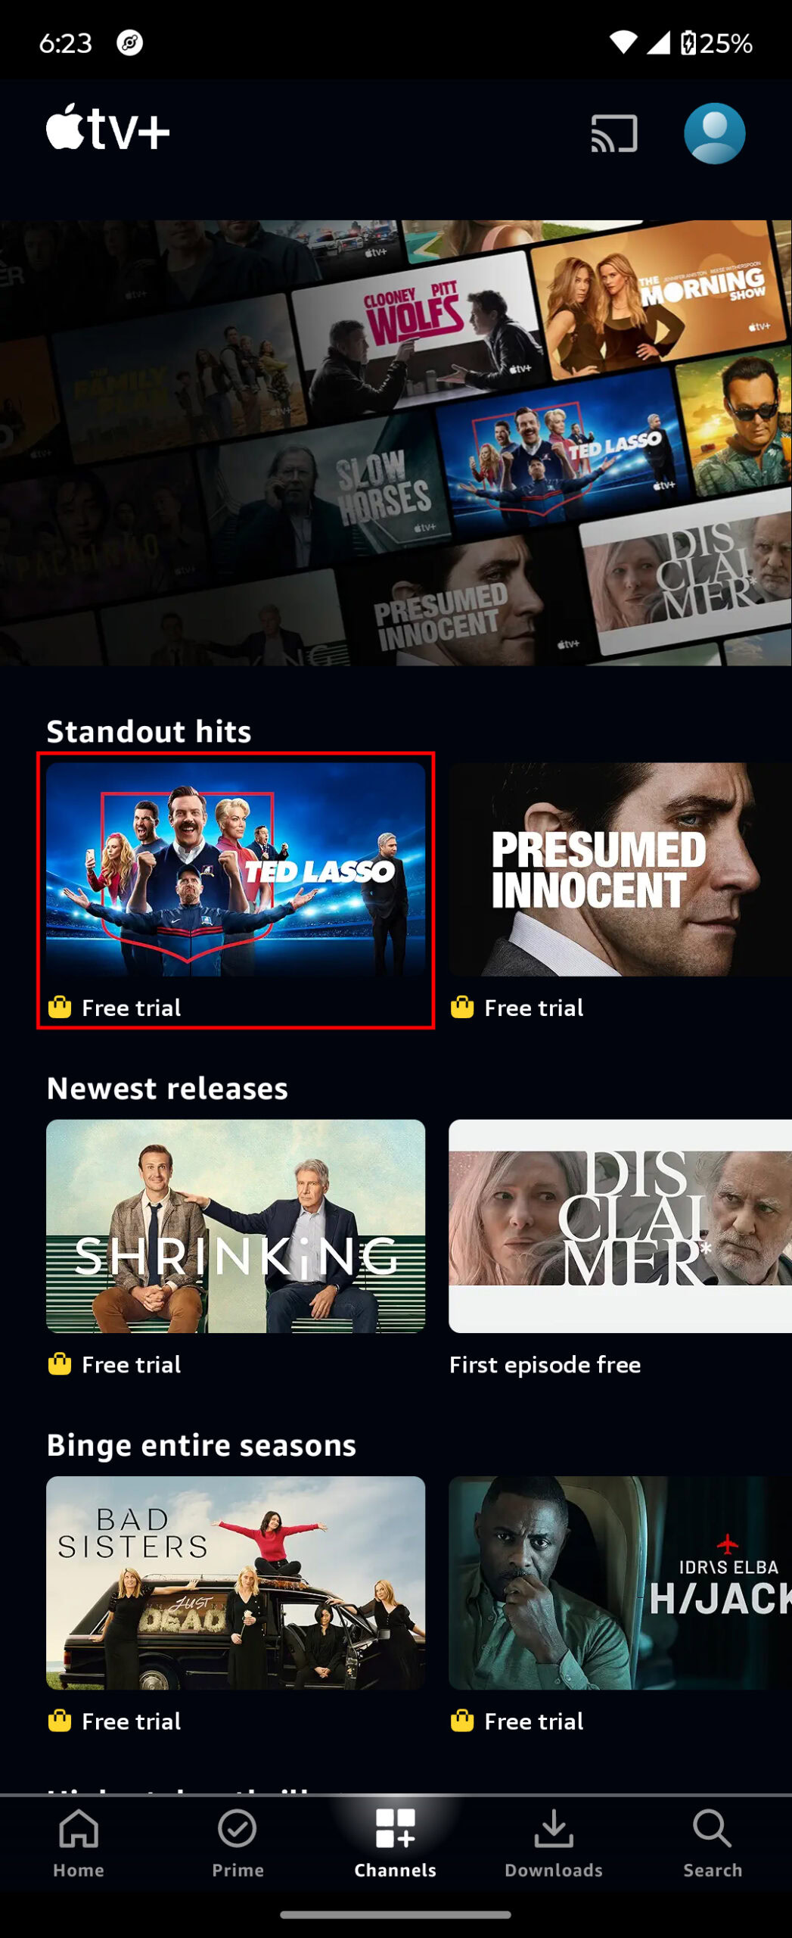Go to the Home tab

point(79,1843)
